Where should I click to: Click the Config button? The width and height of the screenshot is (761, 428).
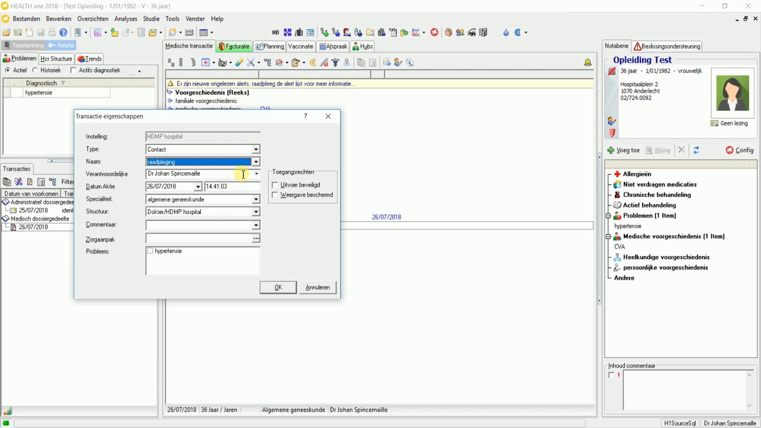point(740,150)
